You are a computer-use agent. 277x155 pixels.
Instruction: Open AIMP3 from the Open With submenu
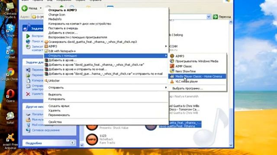click(x=197, y=56)
